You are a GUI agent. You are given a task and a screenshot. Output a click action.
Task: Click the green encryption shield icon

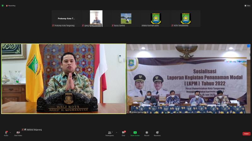coord(3,5)
